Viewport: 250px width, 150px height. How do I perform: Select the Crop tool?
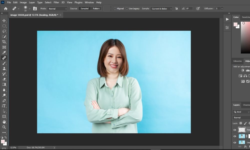pyautogui.click(x=4, y=42)
